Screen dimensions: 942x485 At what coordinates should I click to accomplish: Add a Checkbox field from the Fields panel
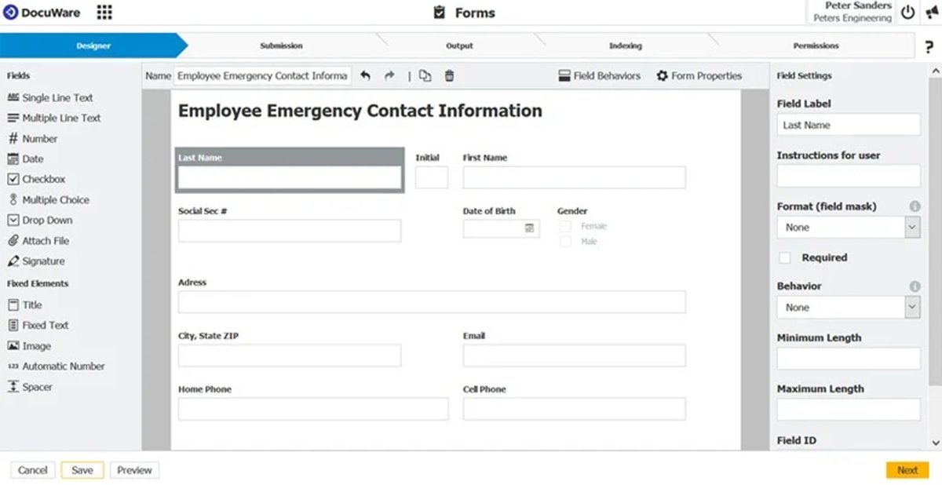coord(44,179)
